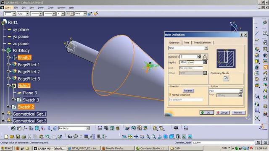
Task: Open the PartBody dropdown in toolbar
Action: click(88, 128)
